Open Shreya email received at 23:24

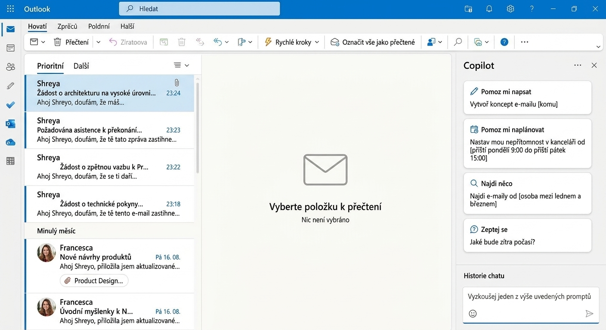(109, 93)
